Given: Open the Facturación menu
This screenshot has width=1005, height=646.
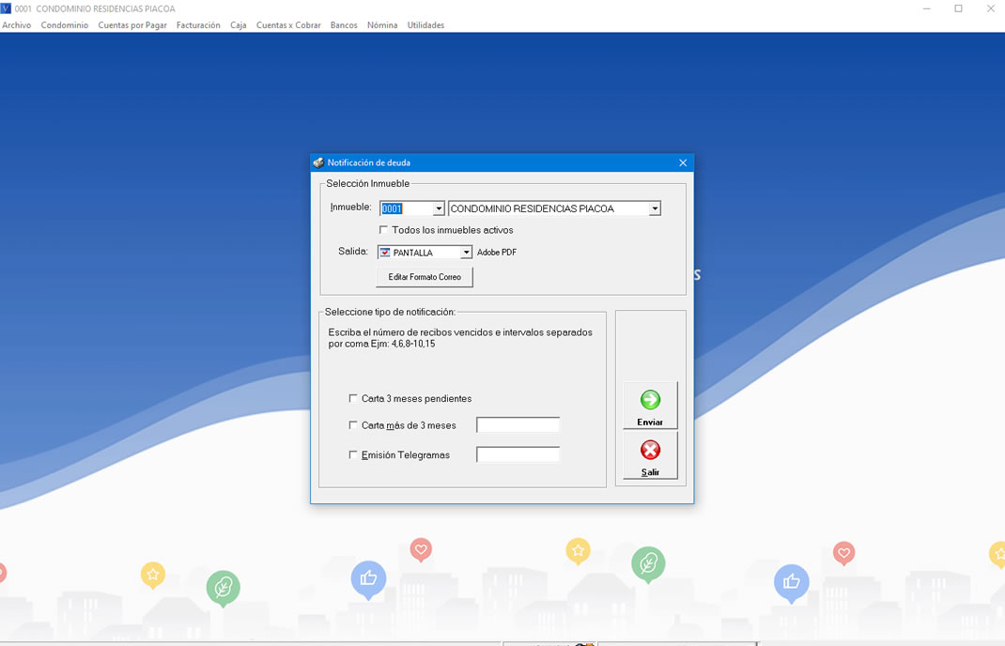Looking at the screenshot, I should coord(198,25).
